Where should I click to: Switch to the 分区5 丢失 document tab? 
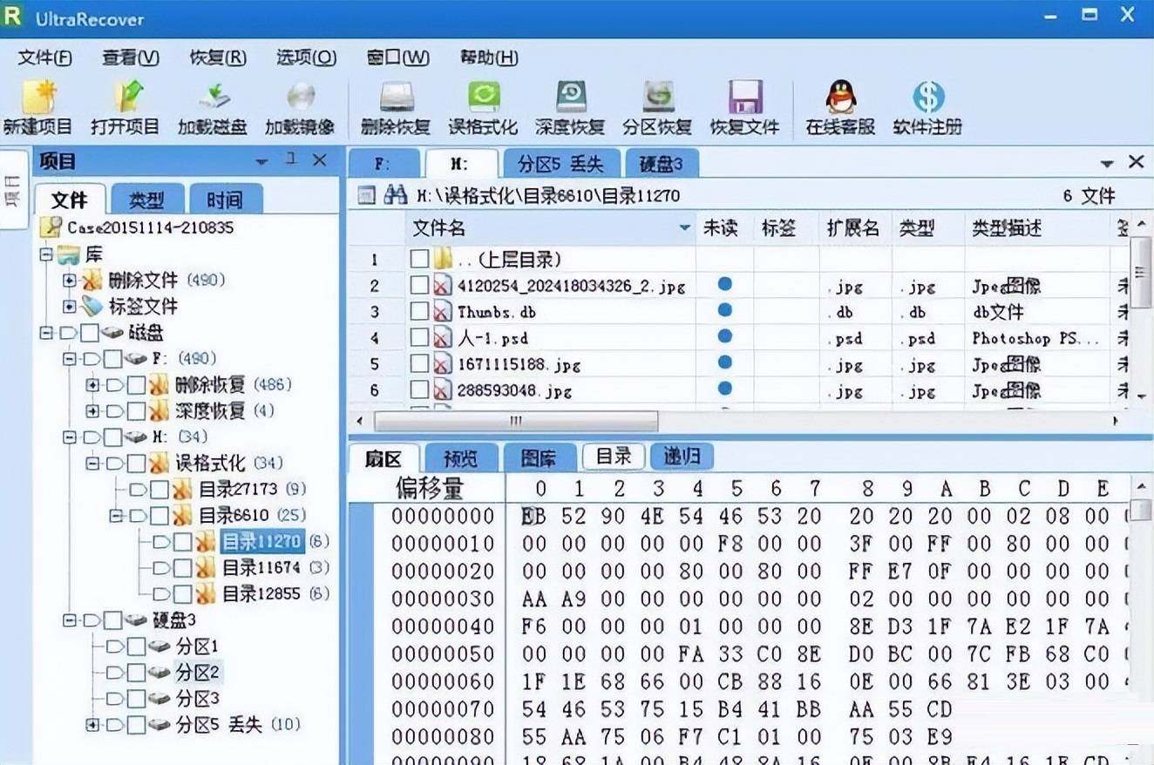click(x=561, y=164)
